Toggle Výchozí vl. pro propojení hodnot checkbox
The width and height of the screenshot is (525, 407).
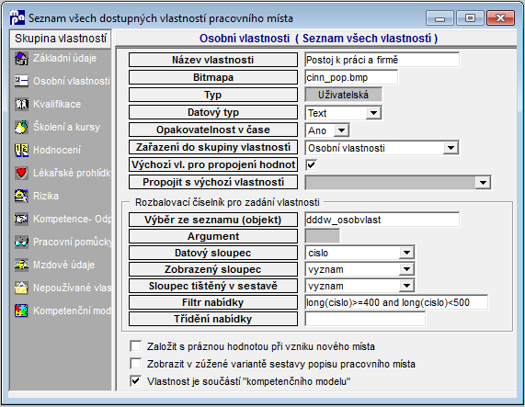[312, 164]
